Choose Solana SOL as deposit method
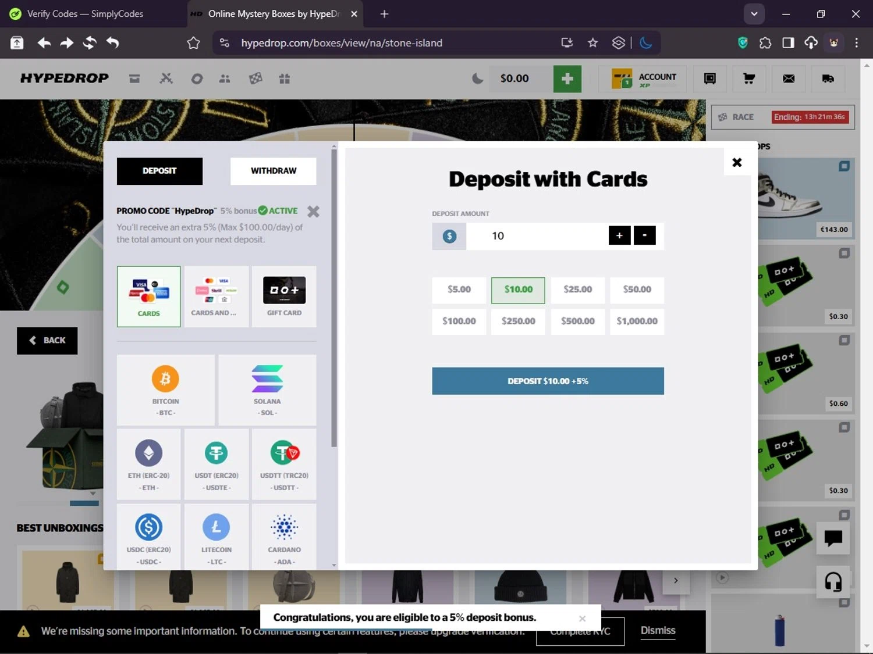The height and width of the screenshot is (654, 873). click(267, 390)
